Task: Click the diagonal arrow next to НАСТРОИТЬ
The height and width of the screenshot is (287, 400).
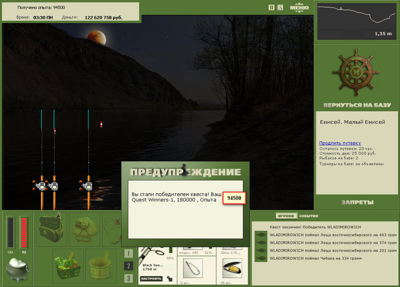Action: (x=169, y=278)
